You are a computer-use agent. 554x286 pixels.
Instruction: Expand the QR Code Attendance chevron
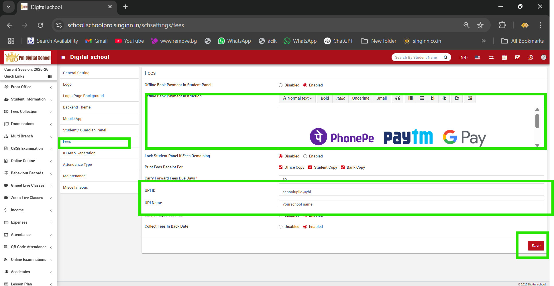51,247
